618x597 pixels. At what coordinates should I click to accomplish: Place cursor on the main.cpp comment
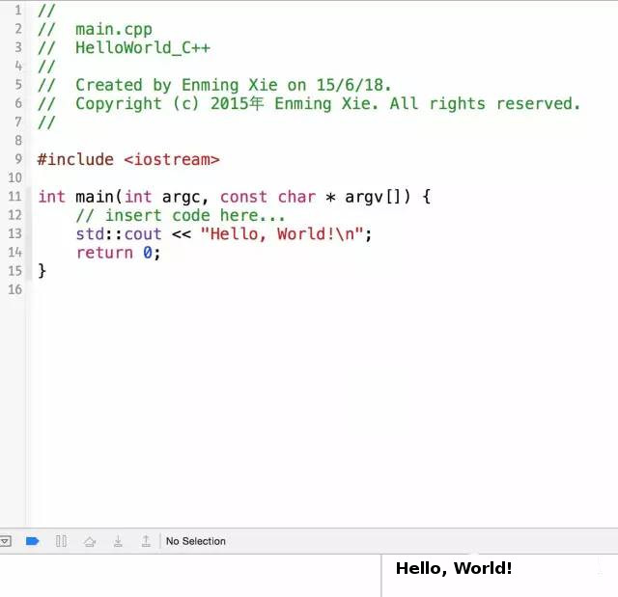pyautogui.click(x=114, y=30)
